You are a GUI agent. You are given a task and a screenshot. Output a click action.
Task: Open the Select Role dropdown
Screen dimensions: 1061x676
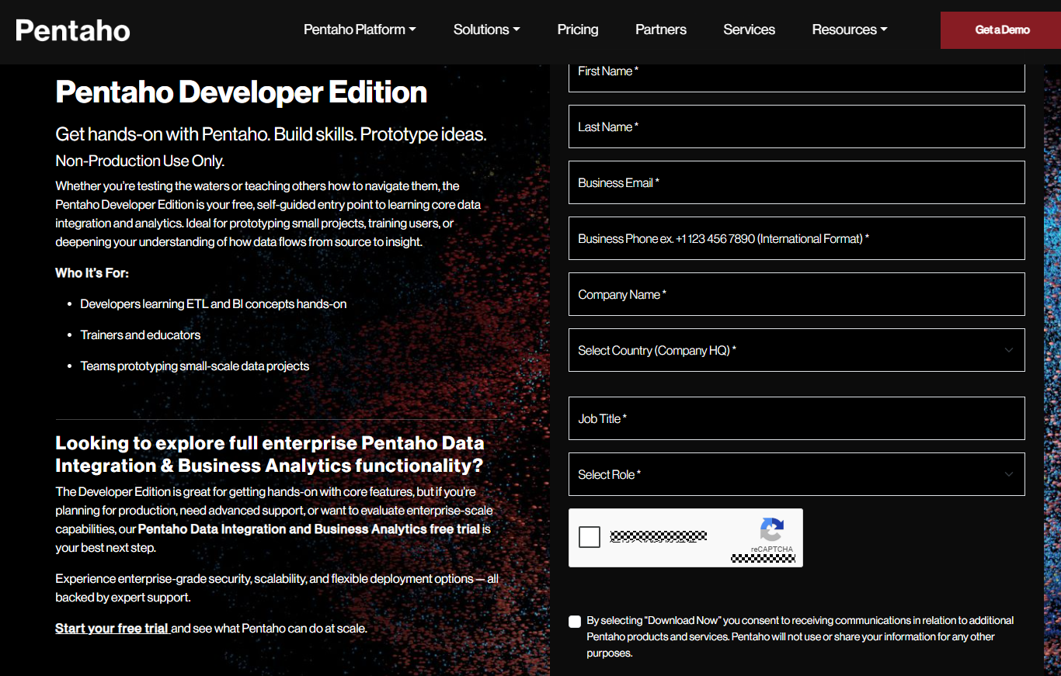797,474
